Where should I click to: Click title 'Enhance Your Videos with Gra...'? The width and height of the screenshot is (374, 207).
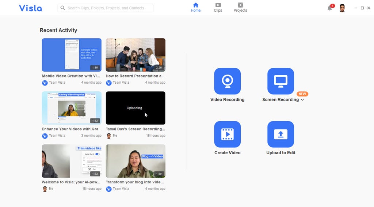pyautogui.click(x=72, y=129)
